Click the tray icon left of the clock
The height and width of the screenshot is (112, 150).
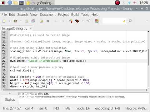(135, 3)
